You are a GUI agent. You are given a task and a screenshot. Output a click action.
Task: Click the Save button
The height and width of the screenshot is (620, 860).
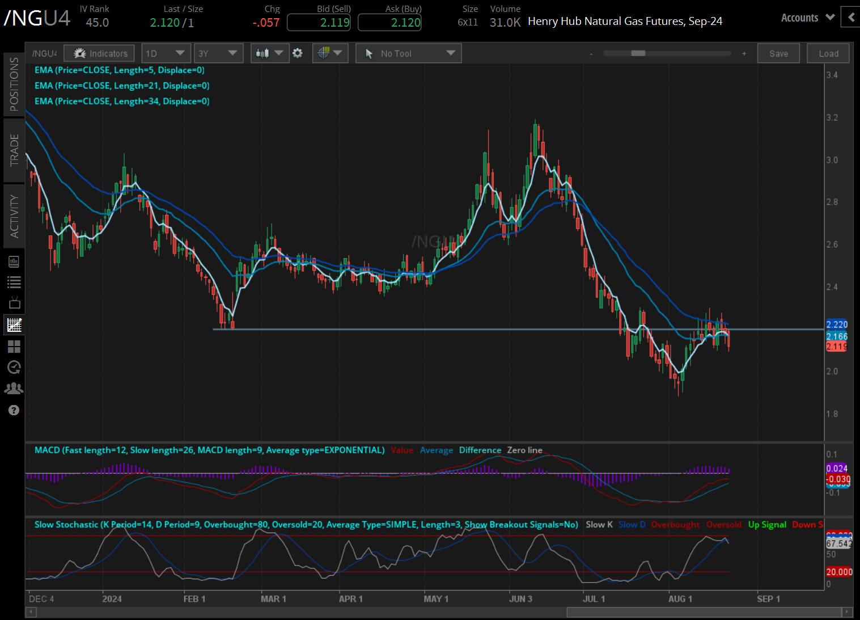click(778, 53)
